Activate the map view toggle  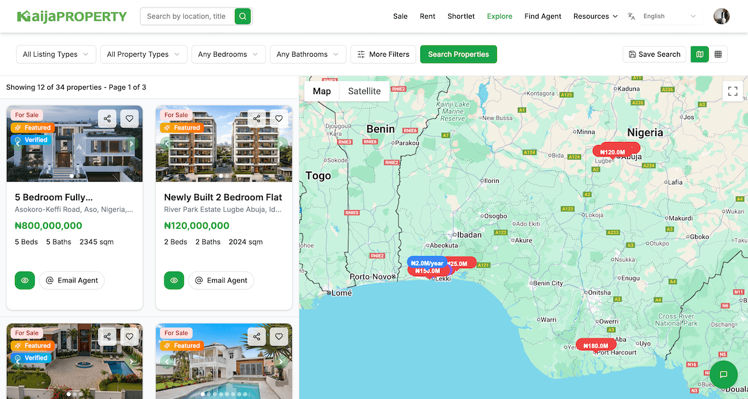coord(699,54)
